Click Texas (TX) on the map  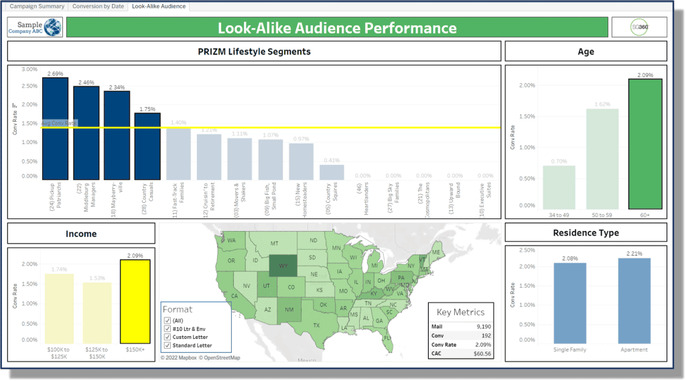[316, 325]
